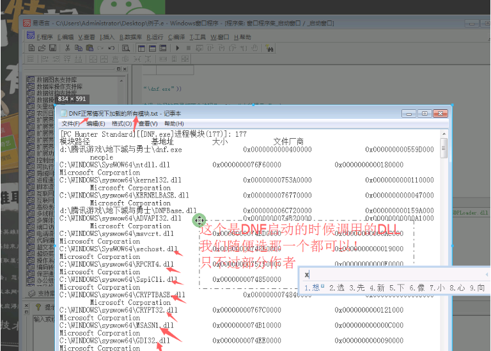
Task: Click the third window layout icon
Action: tap(163, 48)
